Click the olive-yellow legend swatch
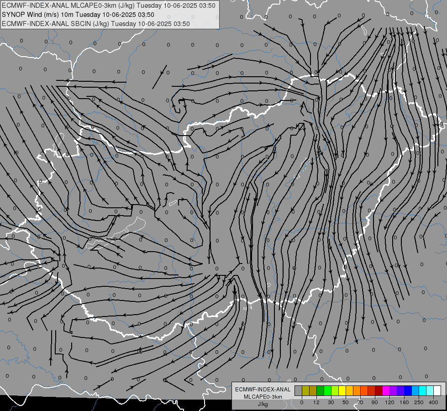This screenshot has height=411, width=447. click(305, 390)
